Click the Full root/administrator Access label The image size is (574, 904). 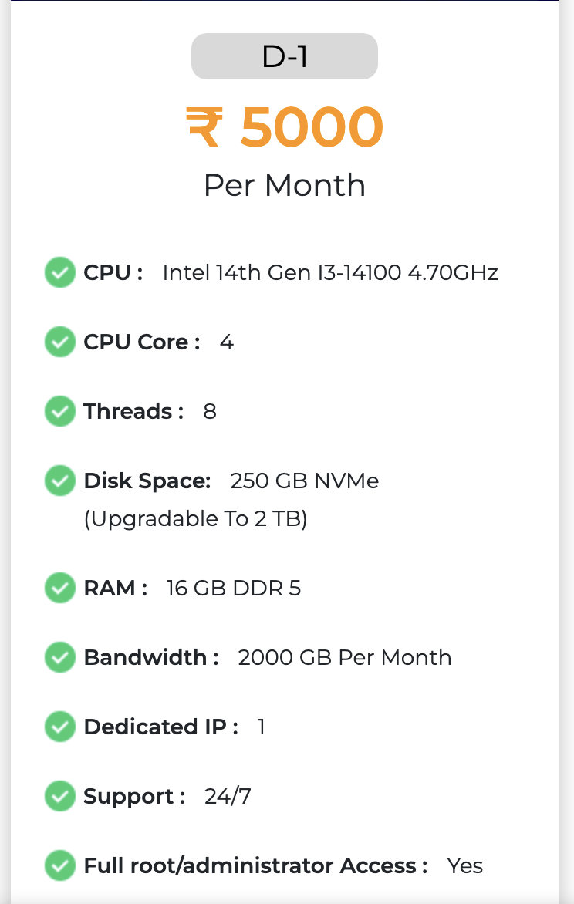(255, 865)
